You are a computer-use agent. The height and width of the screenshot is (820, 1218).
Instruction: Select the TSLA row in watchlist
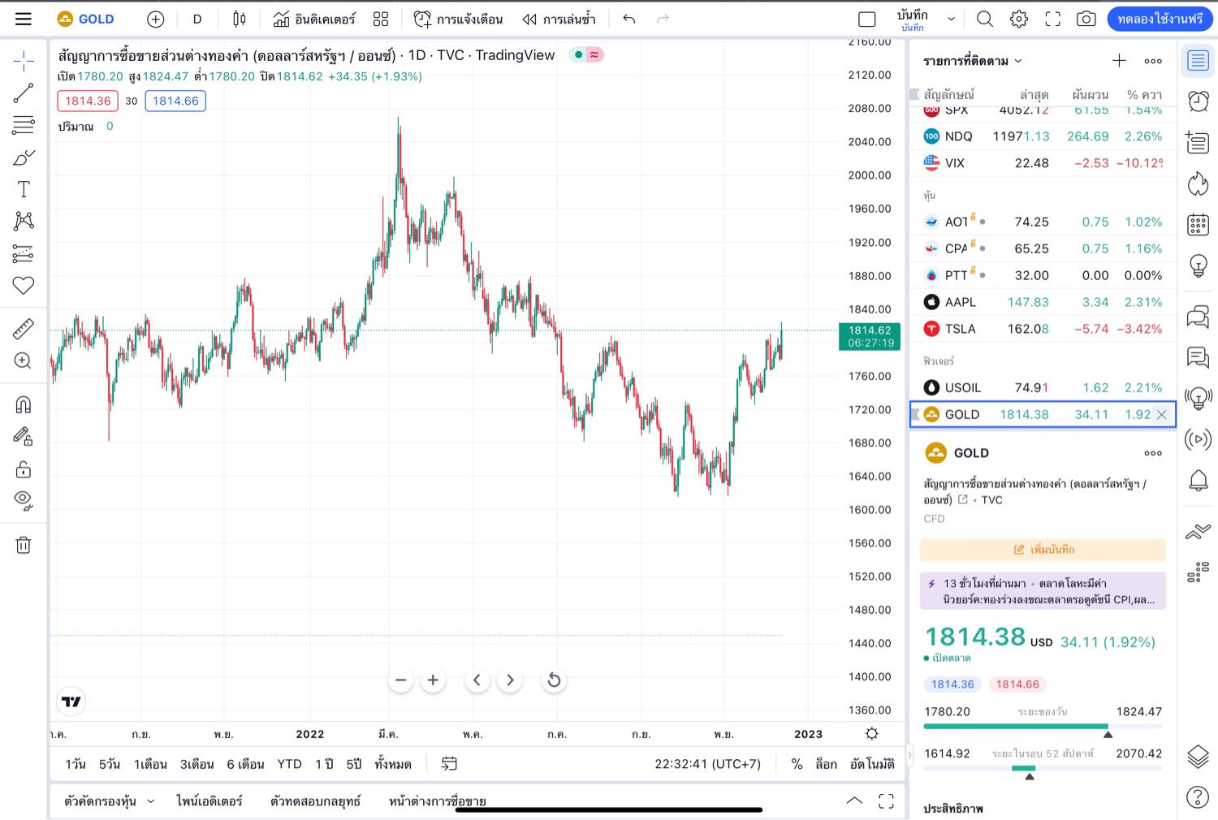[1043, 329]
